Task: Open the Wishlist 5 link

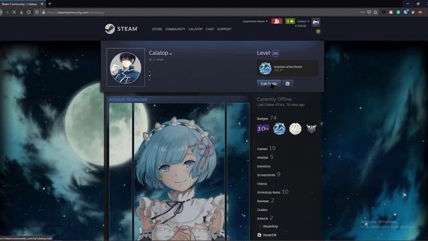Action: [265, 157]
